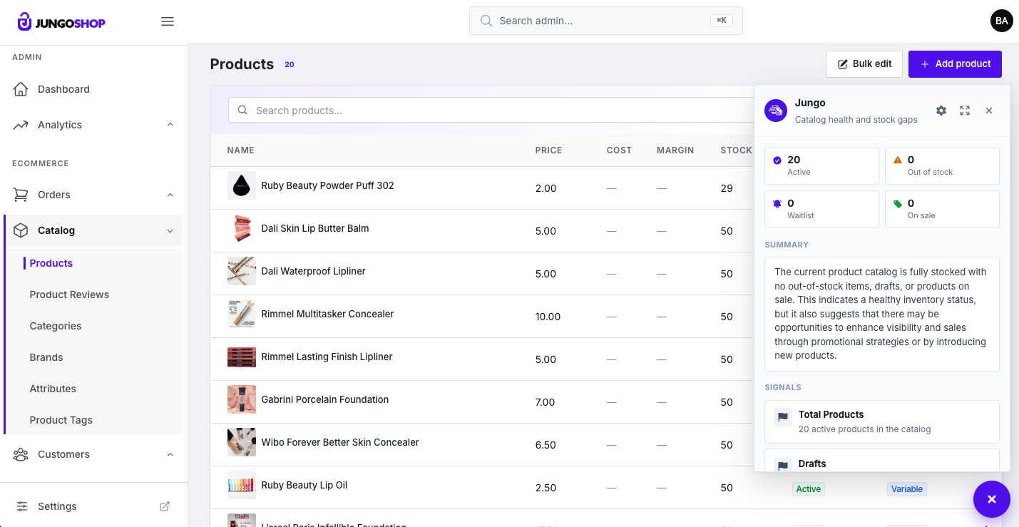Screen dimensions: 1019x527
Task: Open the BA user avatar menu
Action: 1001,21
